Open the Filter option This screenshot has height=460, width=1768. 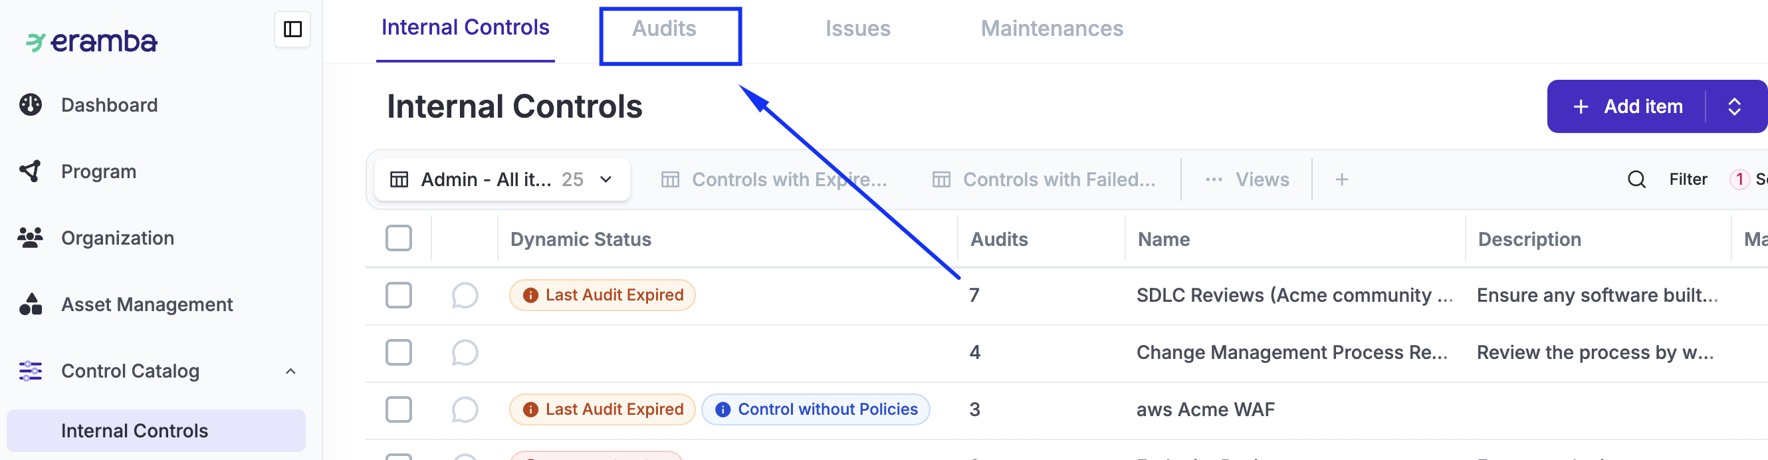pos(1688,179)
